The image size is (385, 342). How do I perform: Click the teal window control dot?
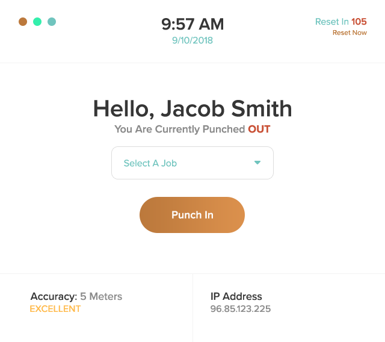52,22
